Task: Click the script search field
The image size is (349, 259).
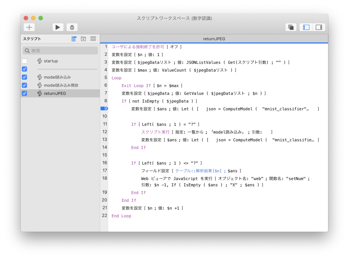Action: [60, 51]
